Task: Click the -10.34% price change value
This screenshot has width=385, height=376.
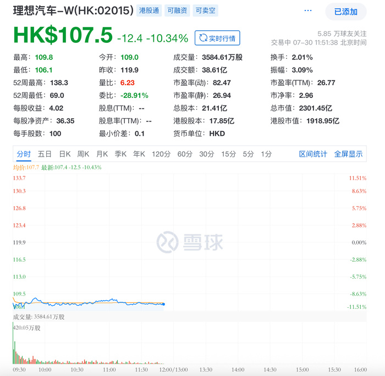Action: tap(167, 38)
